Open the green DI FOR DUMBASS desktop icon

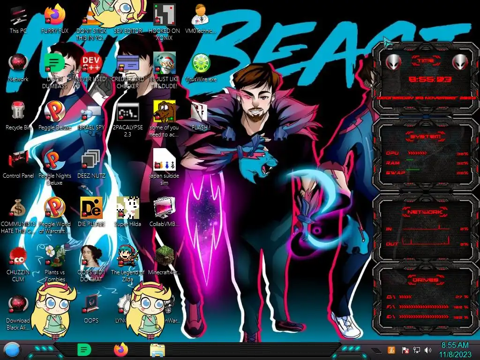(x=54, y=71)
